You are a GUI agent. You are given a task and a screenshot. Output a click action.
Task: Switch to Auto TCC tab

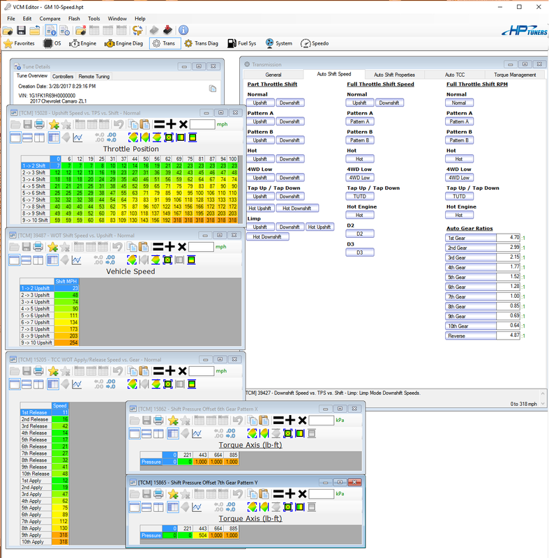coord(455,75)
